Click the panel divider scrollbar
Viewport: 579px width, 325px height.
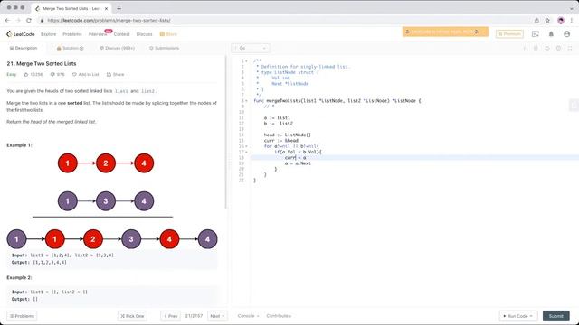tap(225, 133)
